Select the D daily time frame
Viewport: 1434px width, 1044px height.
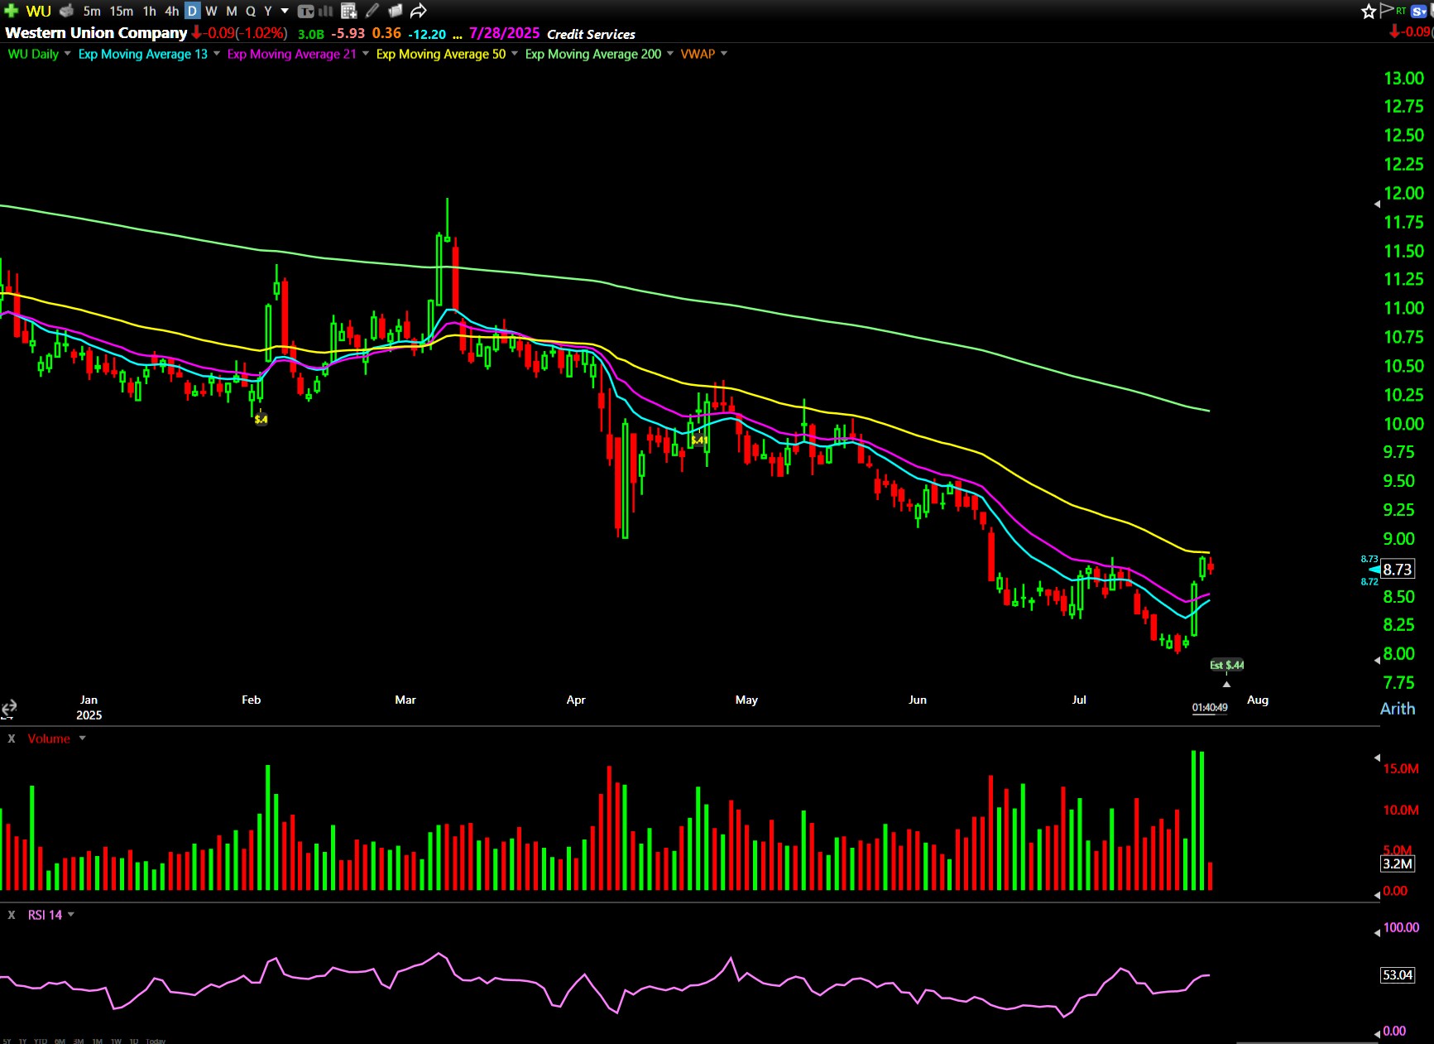pyautogui.click(x=192, y=11)
